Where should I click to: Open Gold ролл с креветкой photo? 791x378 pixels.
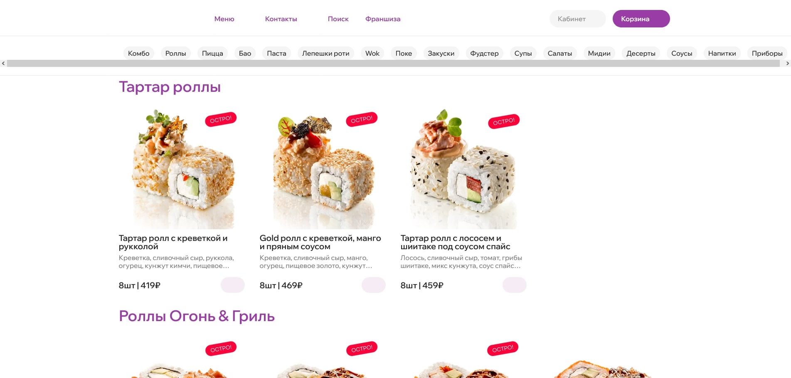[x=323, y=168]
